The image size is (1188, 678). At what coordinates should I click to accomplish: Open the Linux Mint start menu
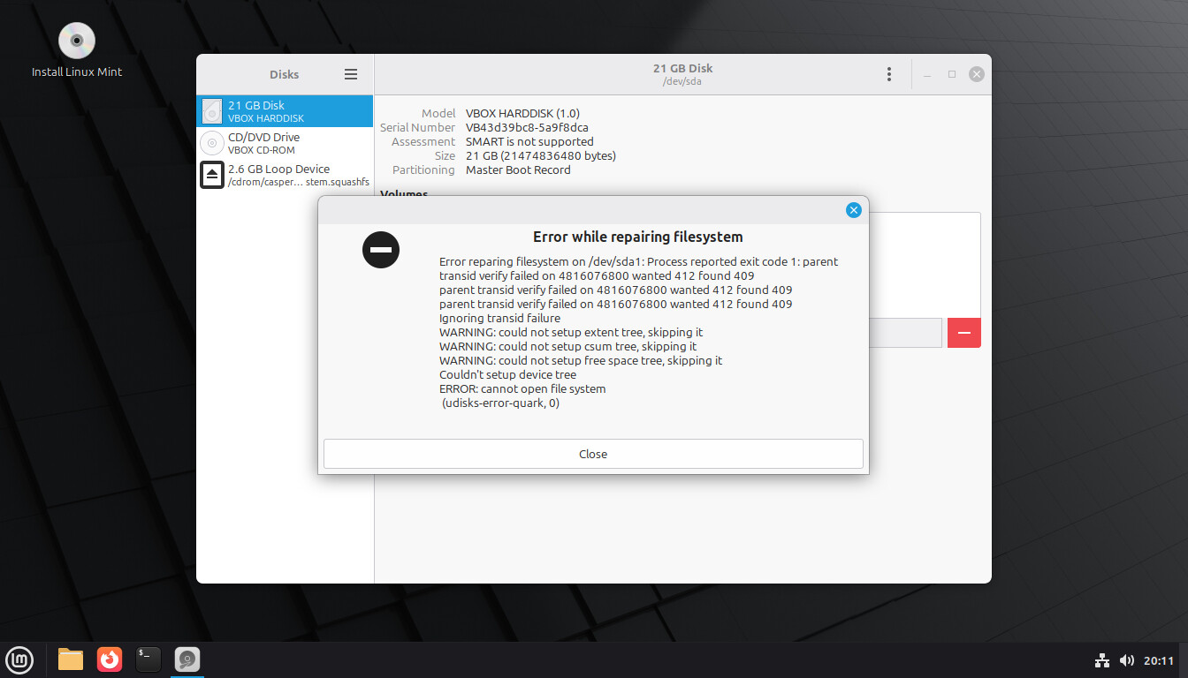coord(19,659)
